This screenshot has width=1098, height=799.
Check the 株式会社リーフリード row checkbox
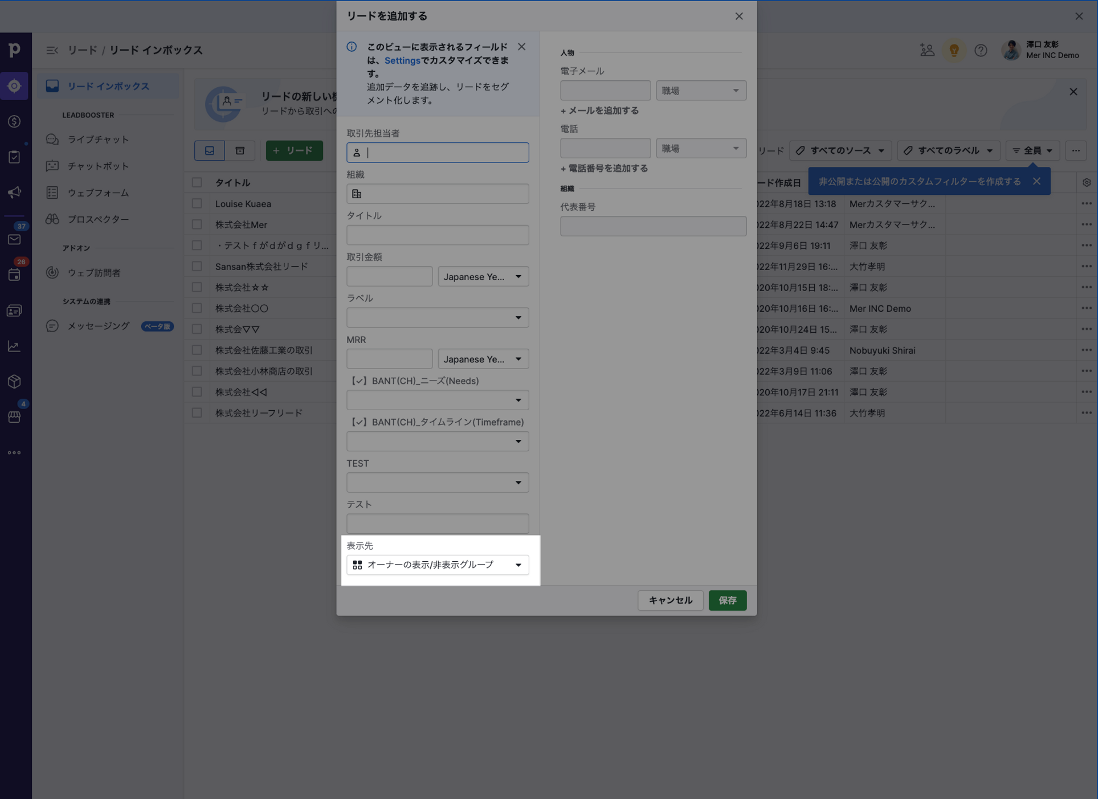[197, 412]
